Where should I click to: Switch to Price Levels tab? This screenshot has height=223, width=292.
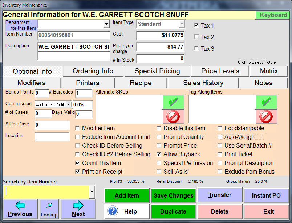pyautogui.click(x=220, y=71)
